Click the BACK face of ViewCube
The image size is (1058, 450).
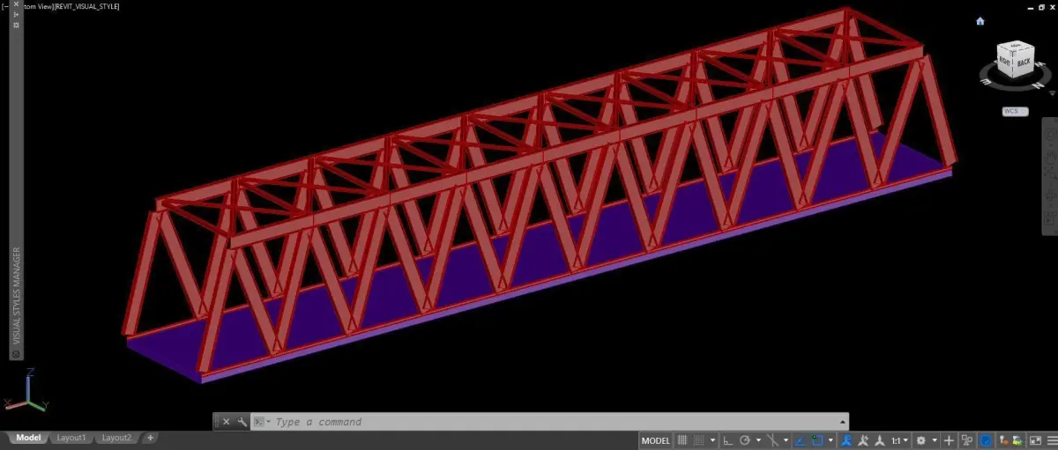point(1023,63)
